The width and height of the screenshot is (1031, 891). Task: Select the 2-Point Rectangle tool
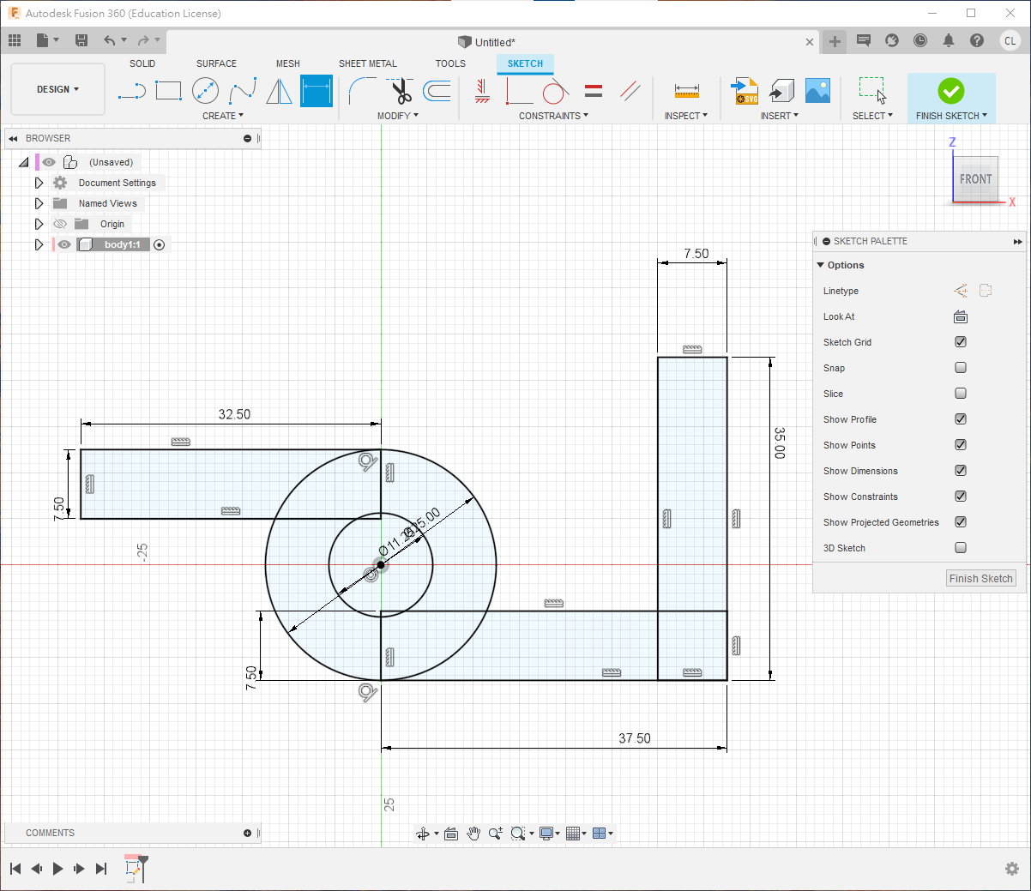[168, 91]
